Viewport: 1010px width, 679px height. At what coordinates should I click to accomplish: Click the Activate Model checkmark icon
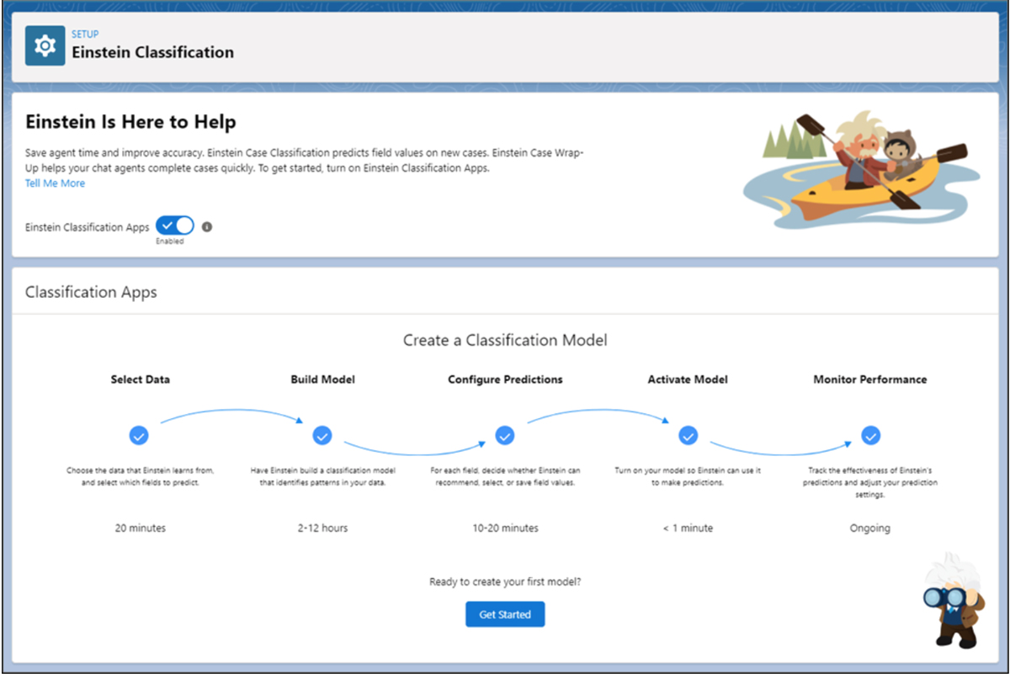[688, 436]
